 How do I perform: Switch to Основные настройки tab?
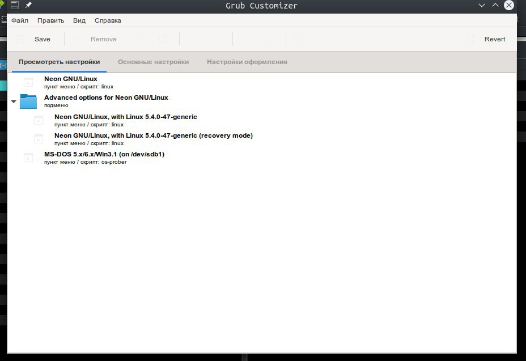pyautogui.click(x=153, y=62)
